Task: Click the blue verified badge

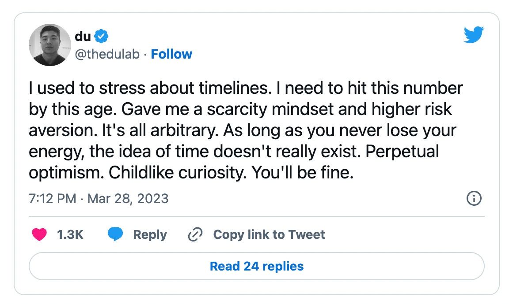Action: [102, 37]
